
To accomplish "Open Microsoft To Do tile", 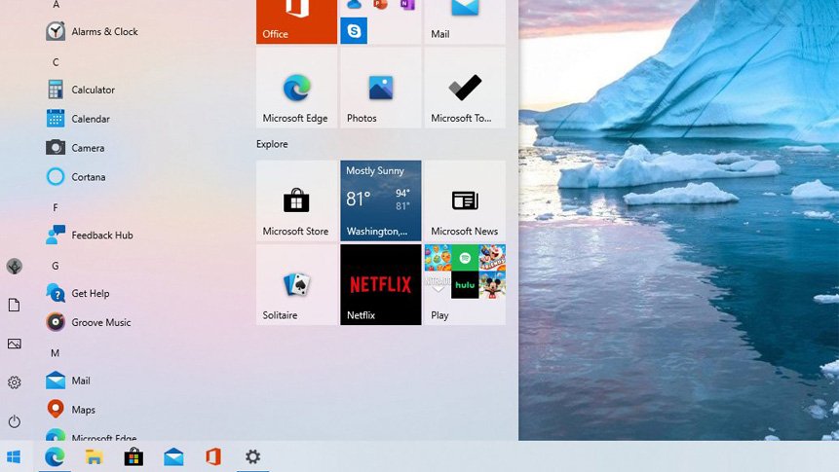I will (464, 88).
